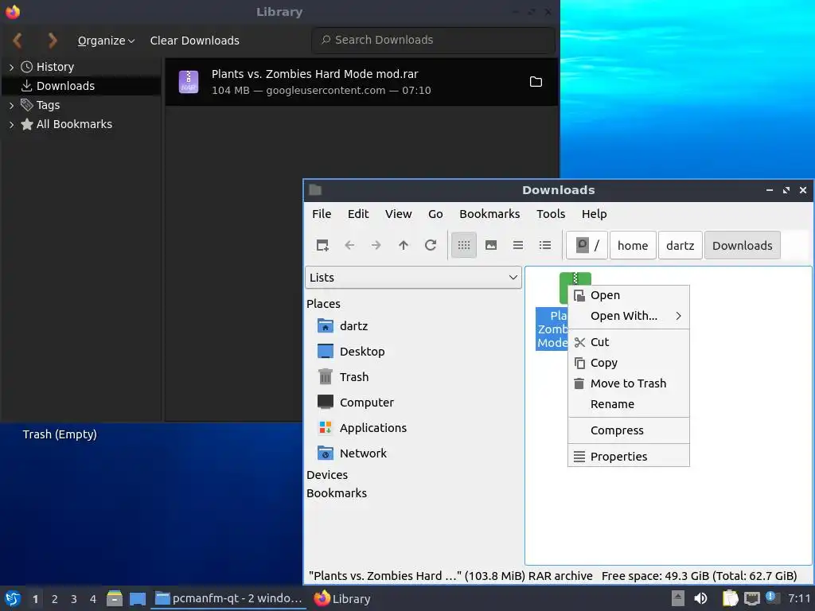Switch to workspace 3
This screenshot has height=611, width=815.
(x=74, y=599)
